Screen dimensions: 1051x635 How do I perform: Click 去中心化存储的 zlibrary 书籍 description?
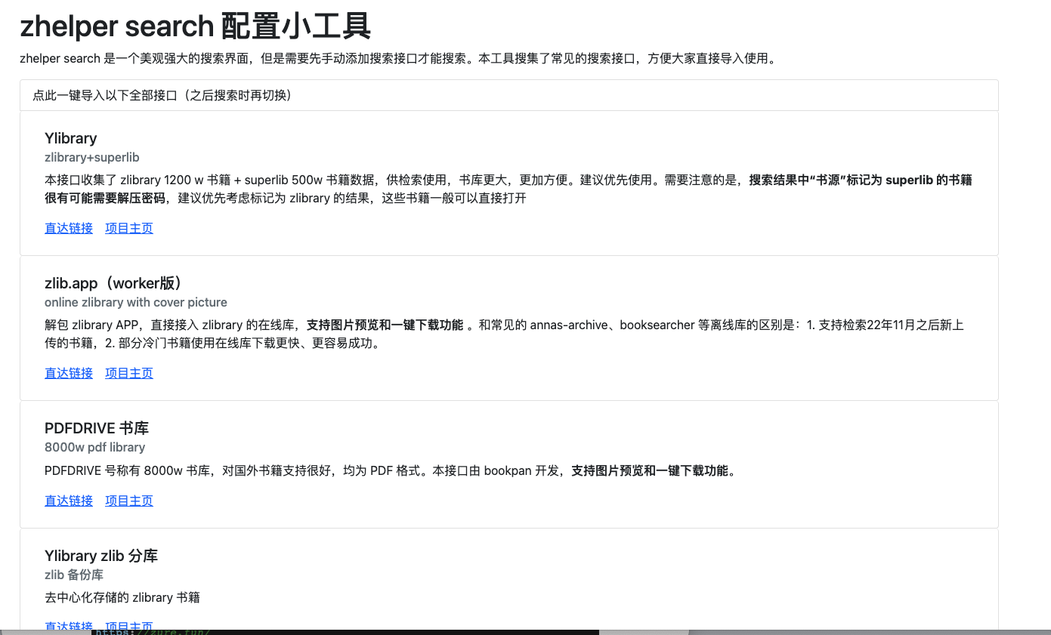point(122,597)
